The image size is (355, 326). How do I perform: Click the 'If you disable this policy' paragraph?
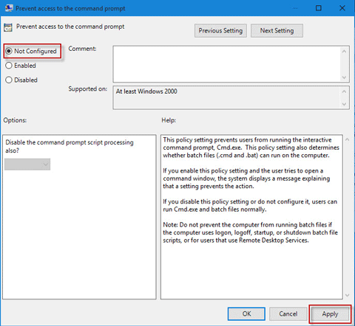coord(250,205)
